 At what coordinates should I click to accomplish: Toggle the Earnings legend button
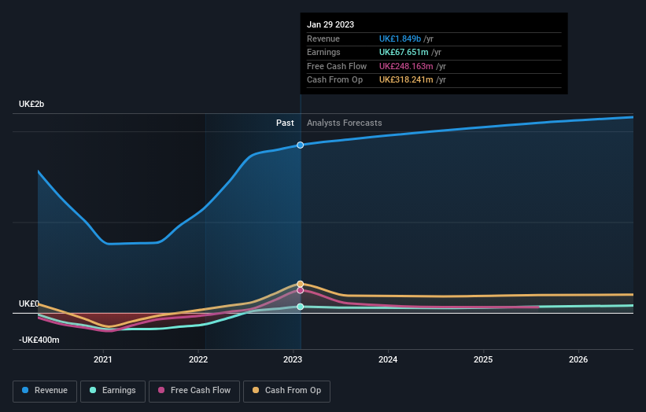pos(113,391)
